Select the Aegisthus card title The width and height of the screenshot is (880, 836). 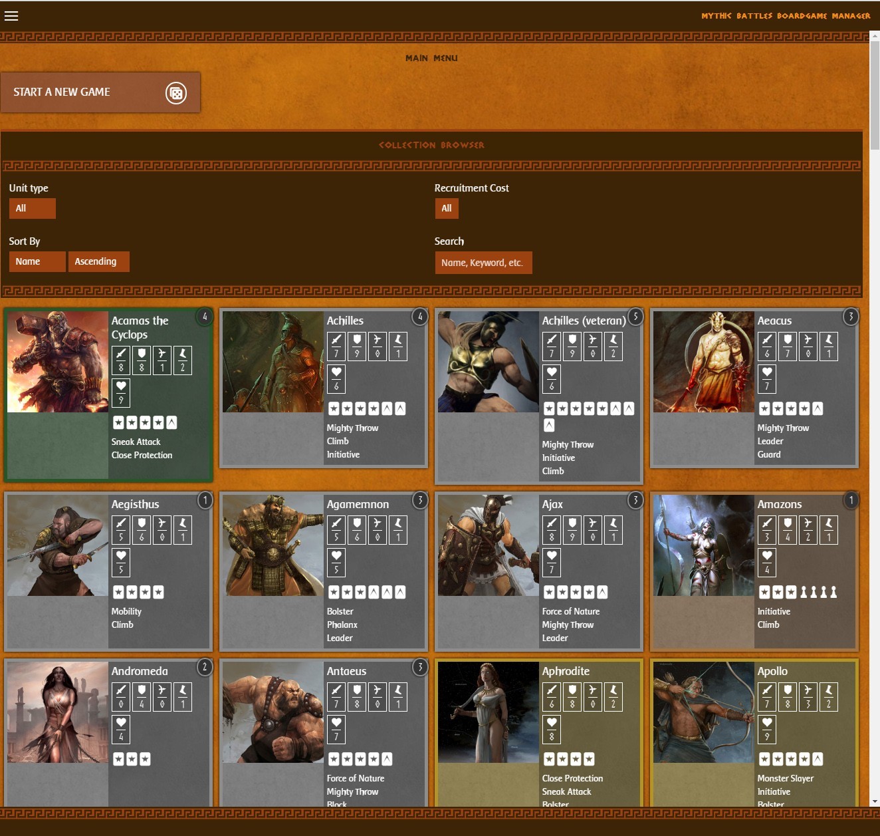(x=135, y=505)
